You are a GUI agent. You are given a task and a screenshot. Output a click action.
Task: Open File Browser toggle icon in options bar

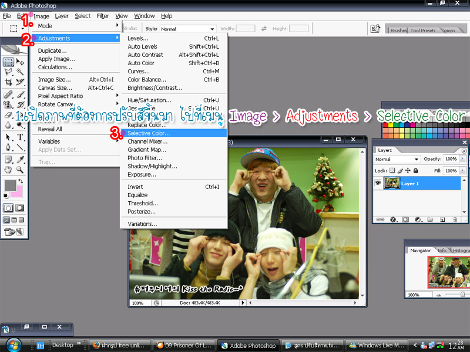375,29
